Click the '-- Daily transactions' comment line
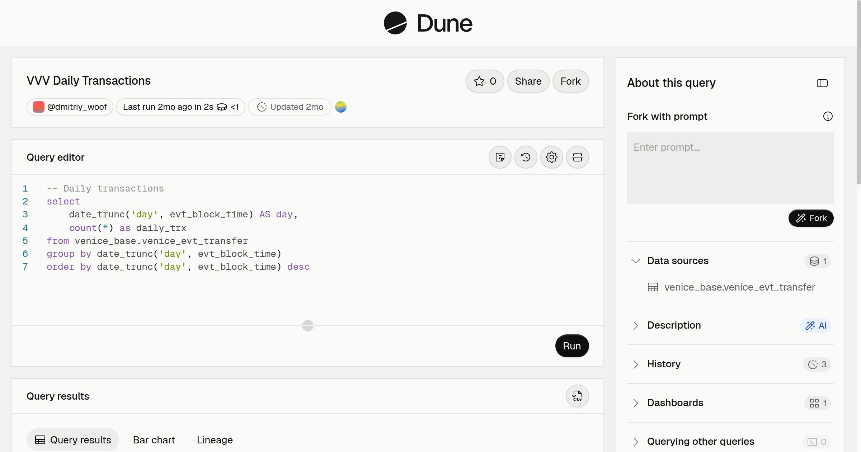 (x=105, y=189)
